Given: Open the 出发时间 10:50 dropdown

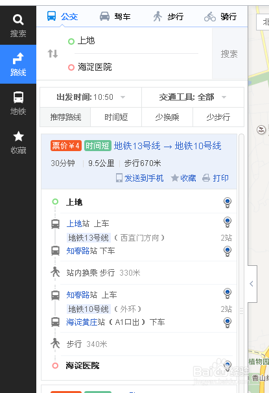Looking at the screenshot, I should click(x=91, y=97).
